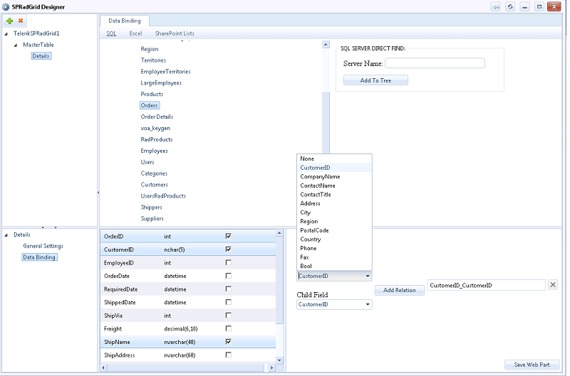Select the Employees table
The image size is (570, 376).
tap(155, 151)
